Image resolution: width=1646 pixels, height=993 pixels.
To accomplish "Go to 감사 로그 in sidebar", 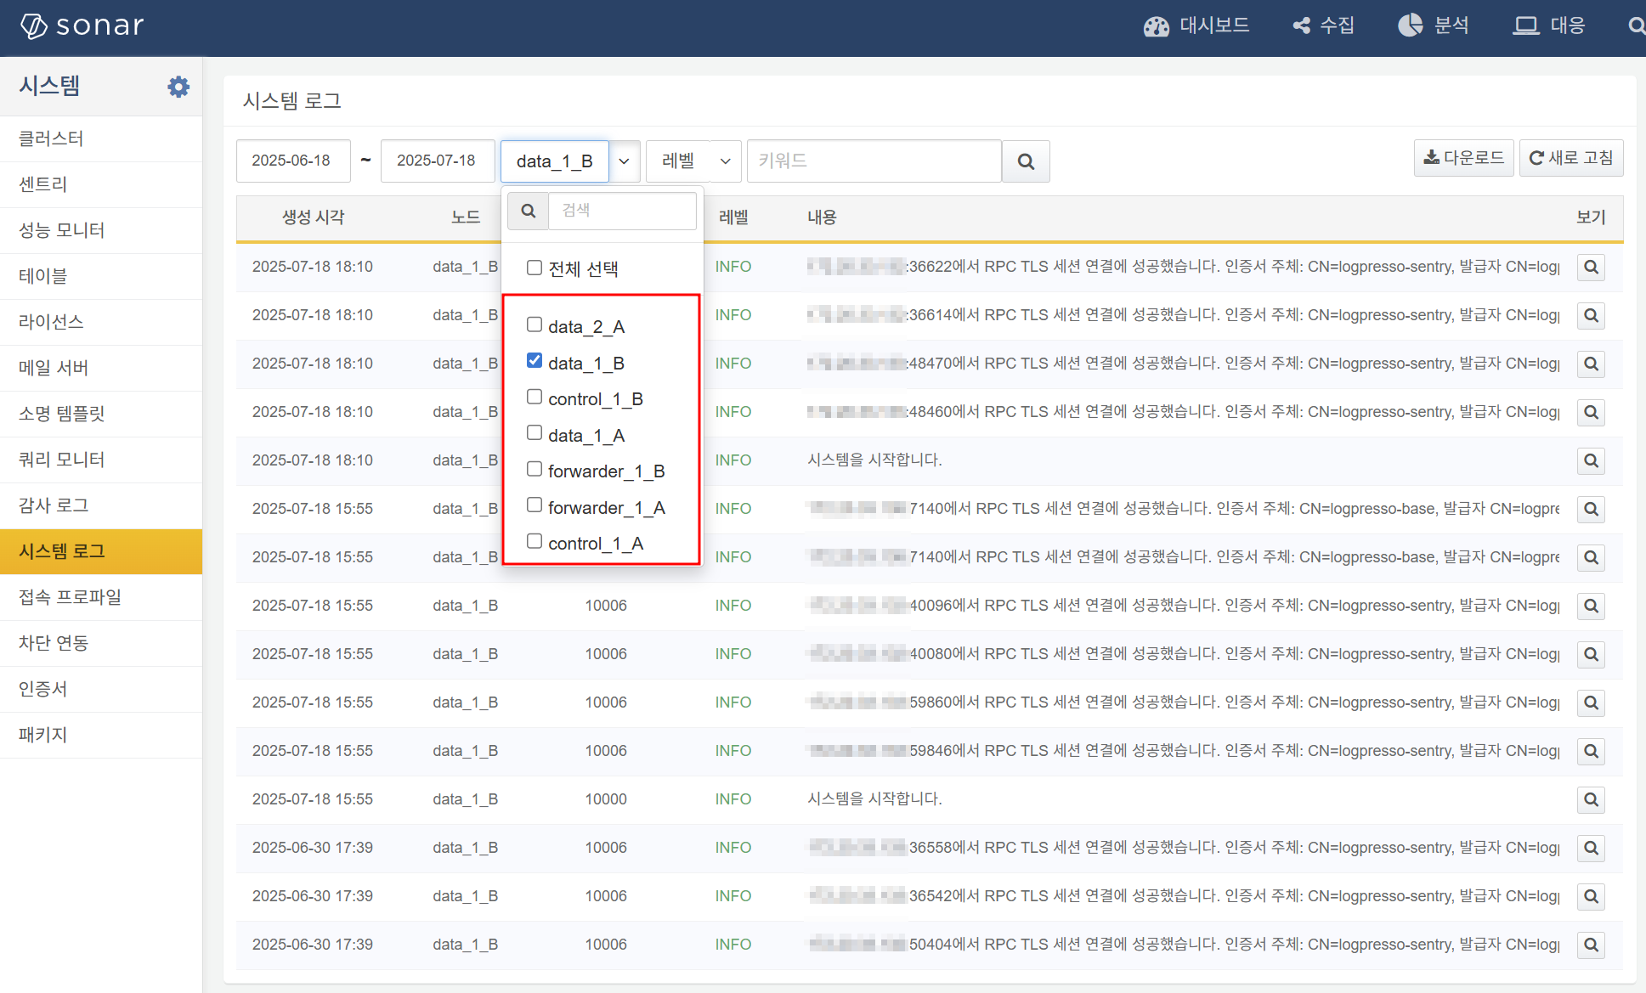I will (x=54, y=505).
